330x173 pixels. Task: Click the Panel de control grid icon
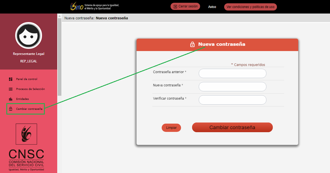click(11, 79)
